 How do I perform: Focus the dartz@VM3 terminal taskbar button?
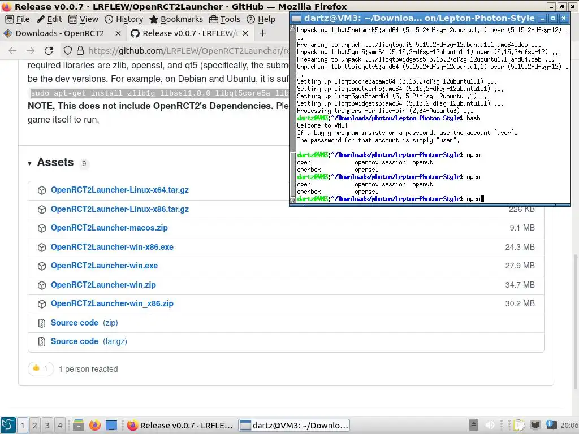pos(294,426)
